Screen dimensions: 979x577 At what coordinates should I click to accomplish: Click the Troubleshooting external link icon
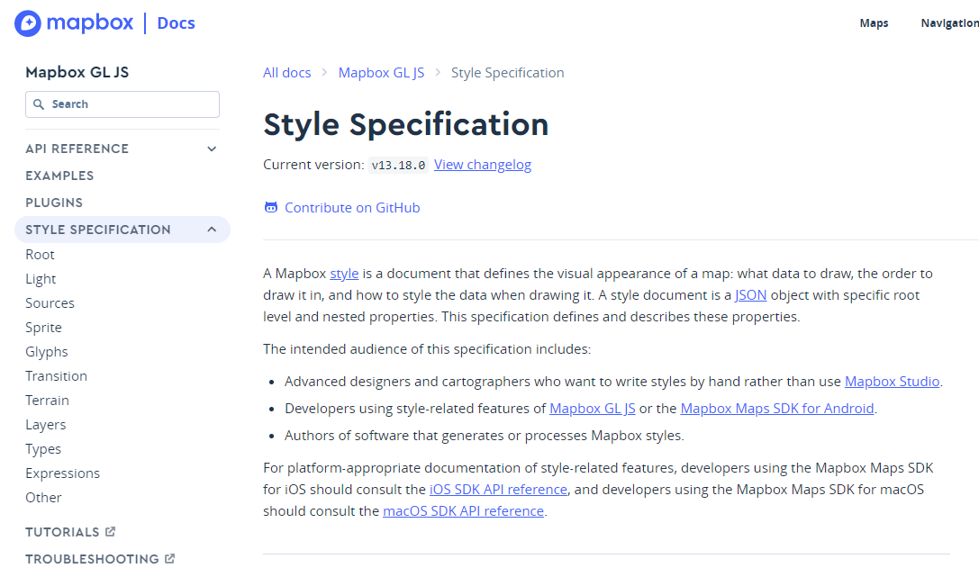[170, 558]
